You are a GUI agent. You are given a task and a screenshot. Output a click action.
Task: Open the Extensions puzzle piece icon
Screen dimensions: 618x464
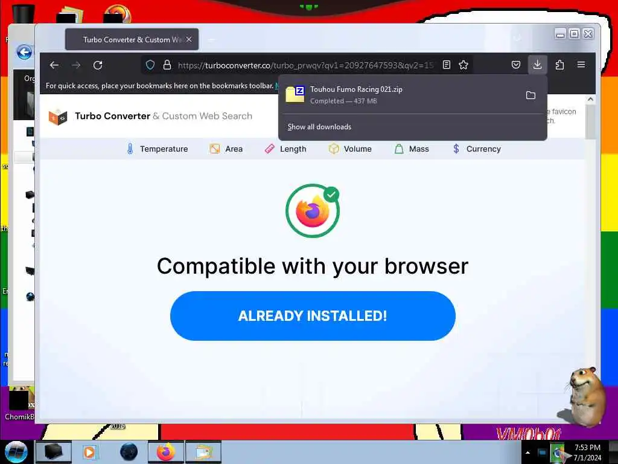559,65
